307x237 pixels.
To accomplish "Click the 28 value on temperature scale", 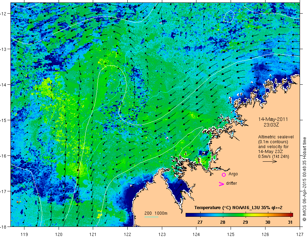I will click(x=223, y=222).
